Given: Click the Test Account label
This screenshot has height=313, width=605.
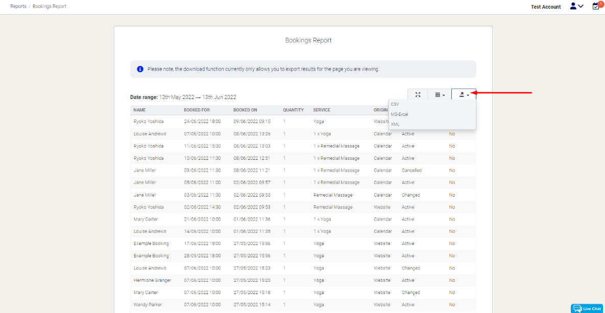Looking at the screenshot, I should [545, 7].
